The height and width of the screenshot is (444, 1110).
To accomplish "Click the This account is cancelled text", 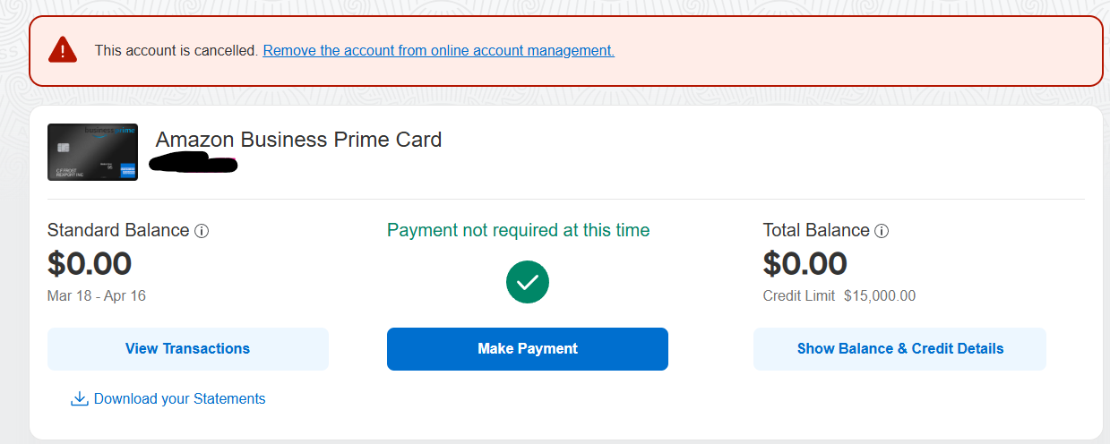I will [176, 50].
